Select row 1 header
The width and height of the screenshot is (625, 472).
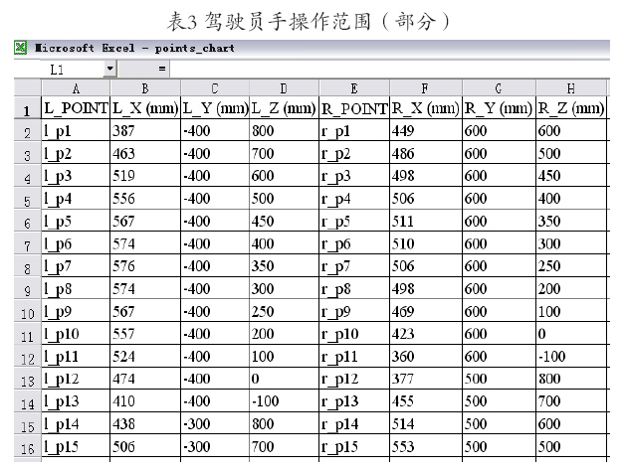point(28,108)
